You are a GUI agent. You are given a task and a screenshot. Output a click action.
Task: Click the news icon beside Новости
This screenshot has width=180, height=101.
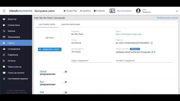pyautogui.click(x=4, y=19)
